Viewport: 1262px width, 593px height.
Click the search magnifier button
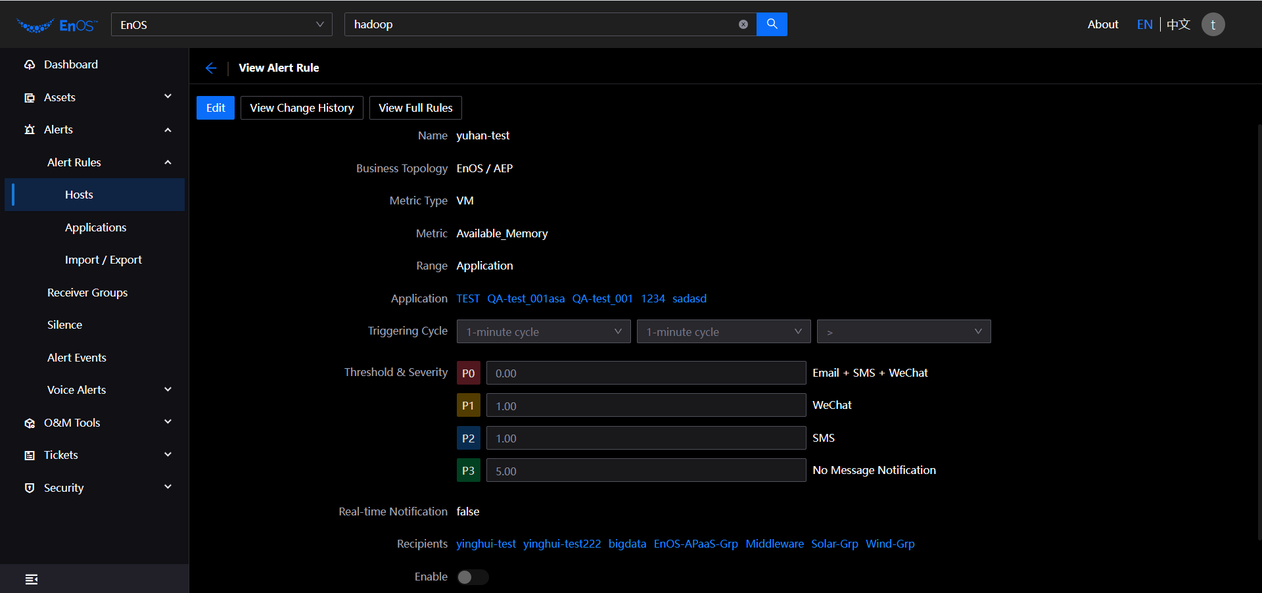point(772,24)
